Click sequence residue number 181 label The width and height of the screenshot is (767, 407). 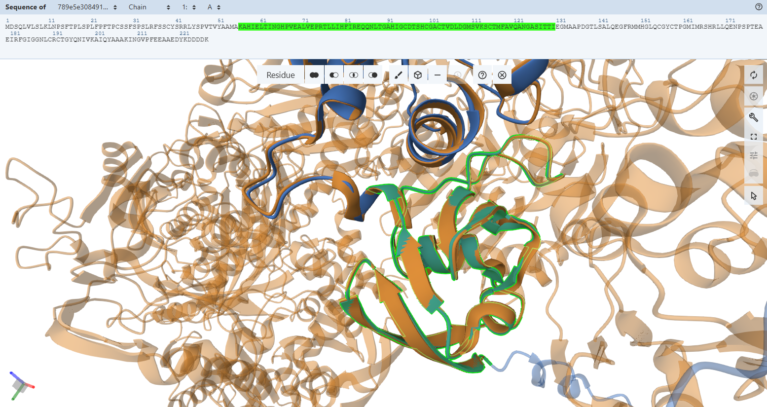[15, 34]
